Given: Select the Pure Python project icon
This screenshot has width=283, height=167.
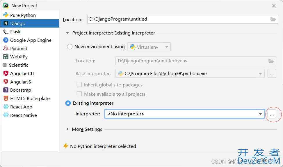Looking at the screenshot, I should (x=6, y=15).
